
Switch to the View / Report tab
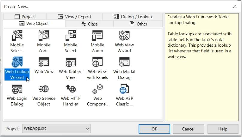74,17
